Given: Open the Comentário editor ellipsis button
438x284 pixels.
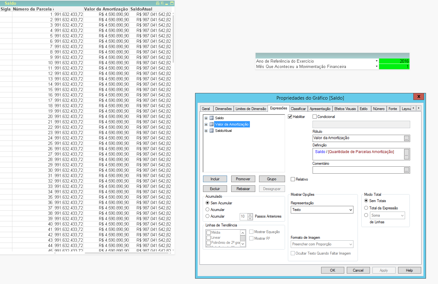Looking at the screenshot, I should tap(407, 170).
